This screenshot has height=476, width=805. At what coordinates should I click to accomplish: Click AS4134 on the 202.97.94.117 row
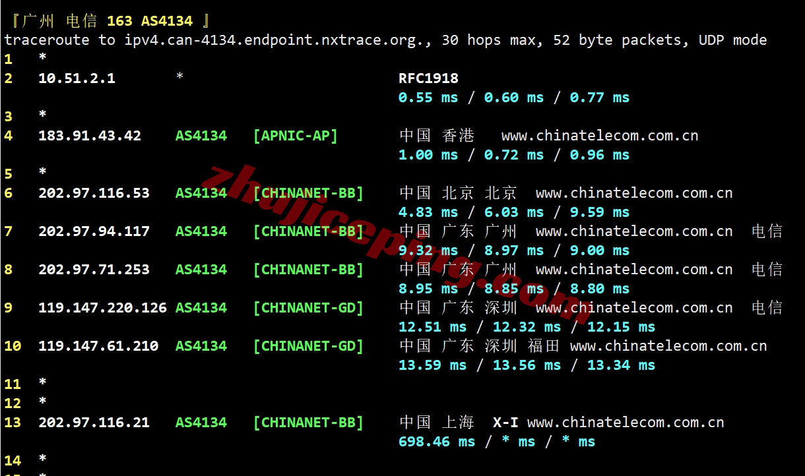point(201,231)
